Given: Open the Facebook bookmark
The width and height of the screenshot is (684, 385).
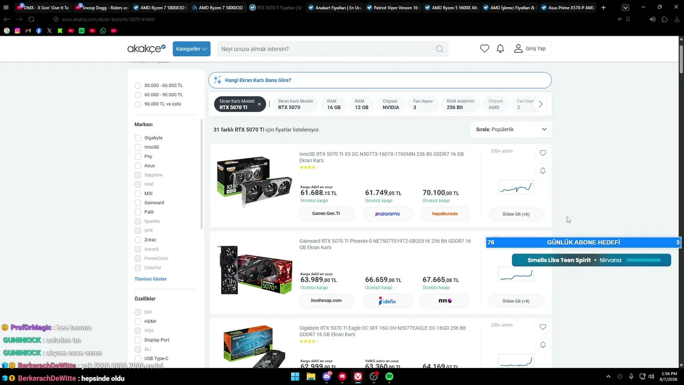Looking at the screenshot, I should [38, 31].
